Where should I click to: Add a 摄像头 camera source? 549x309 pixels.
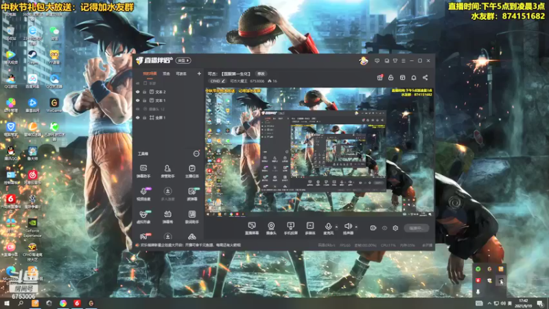pos(271,228)
